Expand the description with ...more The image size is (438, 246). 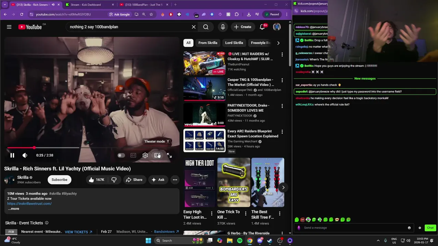(x=13, y=209)
